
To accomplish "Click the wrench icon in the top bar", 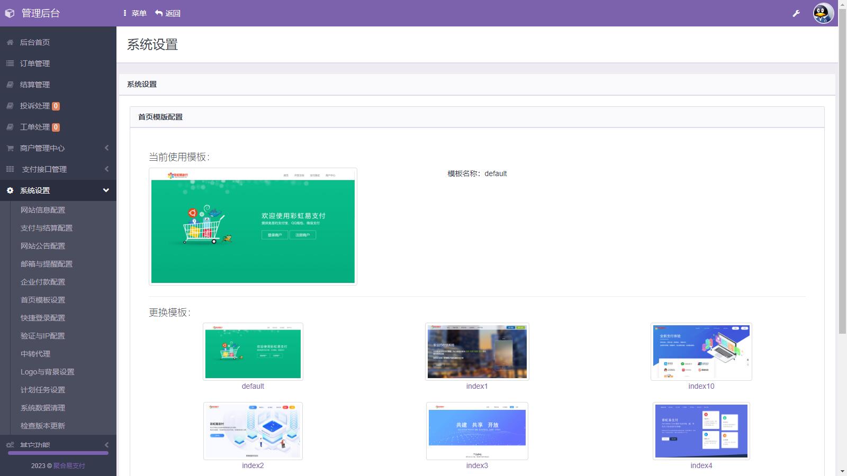I will [x=796, y=13].
